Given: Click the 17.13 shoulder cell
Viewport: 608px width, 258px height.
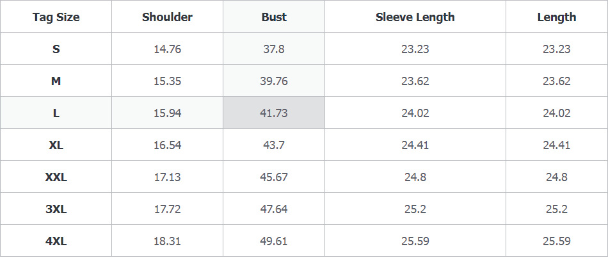Looking at the screenshot, I should [x=168, y=177].
